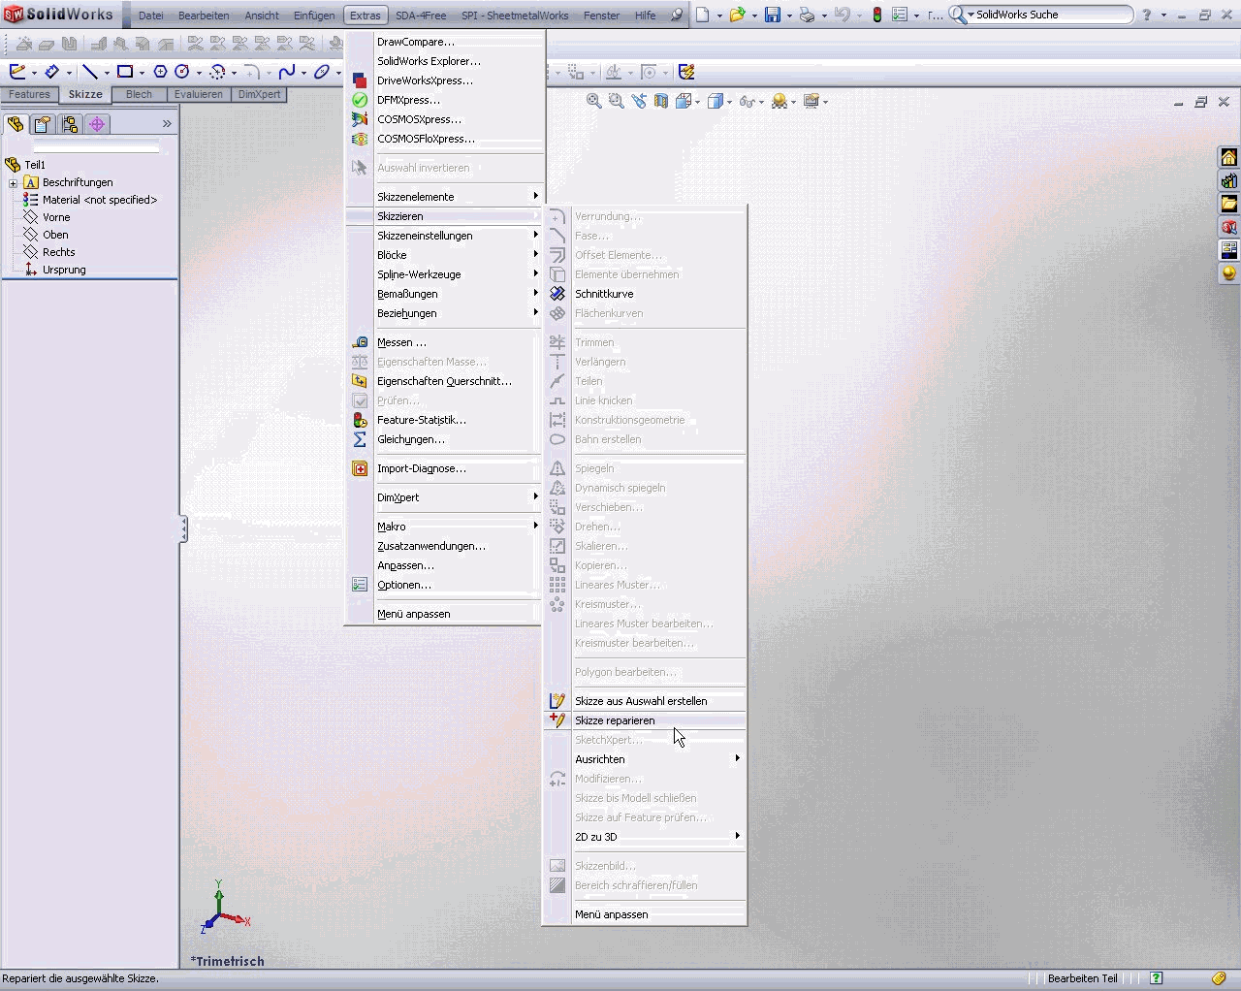Switch to the Evaluieren tab
Viewport: 1241px width, 991px height.
199,94
